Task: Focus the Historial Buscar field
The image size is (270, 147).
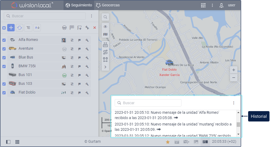Action: pos(148,103)
